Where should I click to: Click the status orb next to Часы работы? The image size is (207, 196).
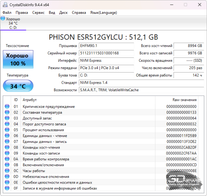[7, 171]
